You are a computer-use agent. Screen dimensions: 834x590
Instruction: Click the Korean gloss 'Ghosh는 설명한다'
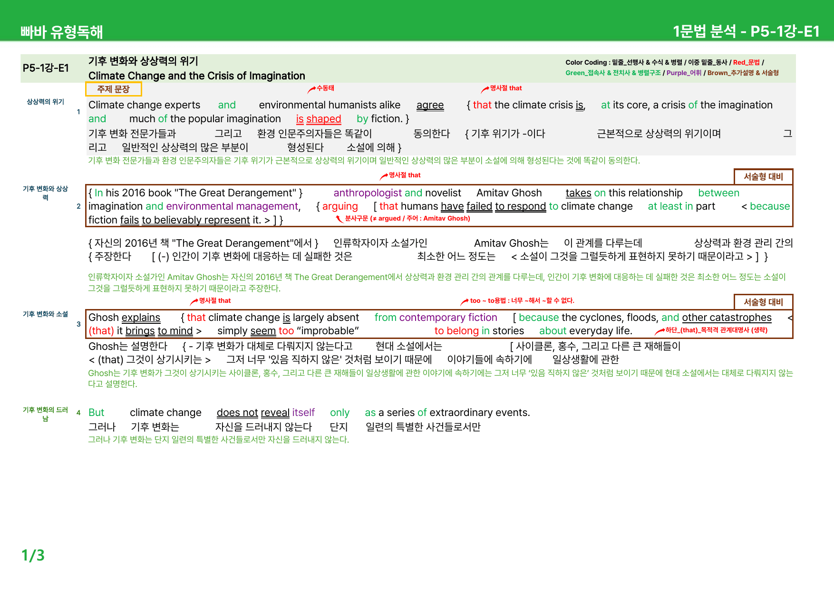(128, 346)
